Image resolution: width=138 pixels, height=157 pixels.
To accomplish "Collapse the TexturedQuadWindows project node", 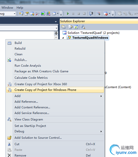I will pyautogui.click(x=63, y=38).
